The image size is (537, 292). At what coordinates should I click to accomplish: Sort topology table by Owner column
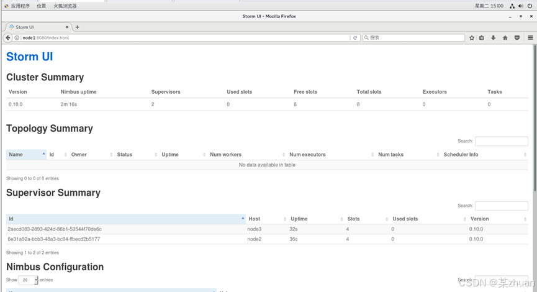pos(91,155)
